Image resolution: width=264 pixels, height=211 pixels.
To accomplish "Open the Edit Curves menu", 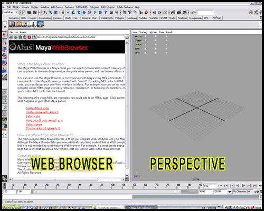I will coord(56,7).
